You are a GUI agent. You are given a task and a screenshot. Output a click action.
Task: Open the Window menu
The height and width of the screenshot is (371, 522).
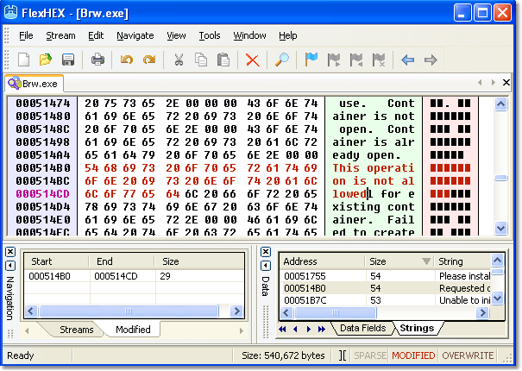(x=249, y=35)
